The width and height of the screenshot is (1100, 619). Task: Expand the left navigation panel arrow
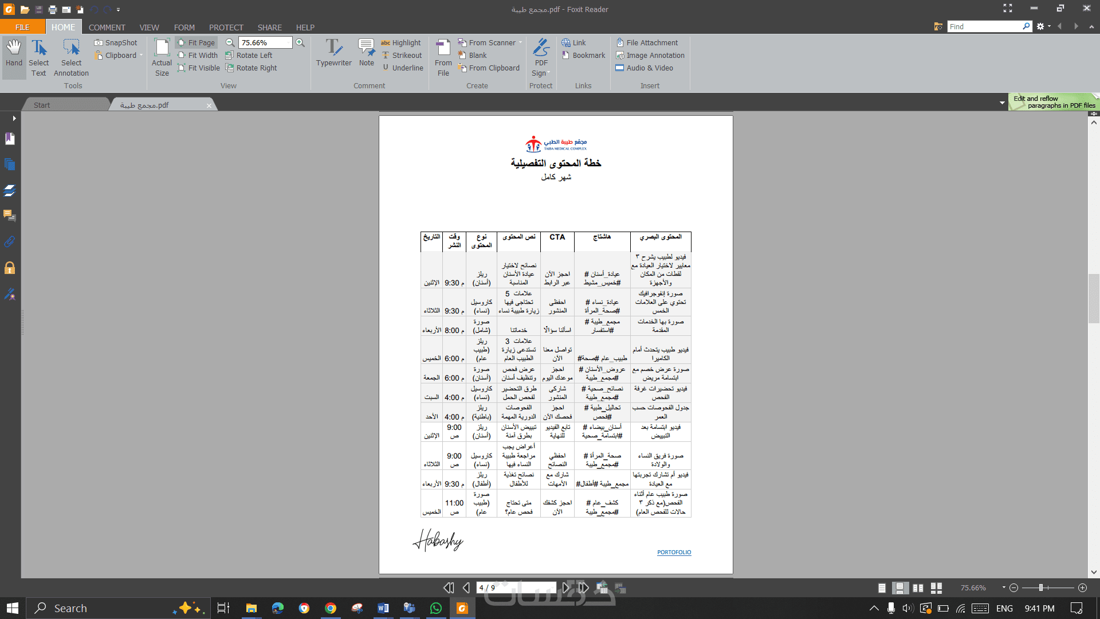14,119
